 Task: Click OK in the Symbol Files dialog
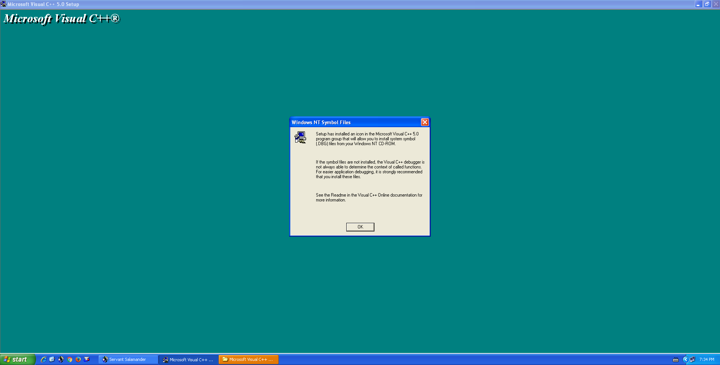coord(360,227)
